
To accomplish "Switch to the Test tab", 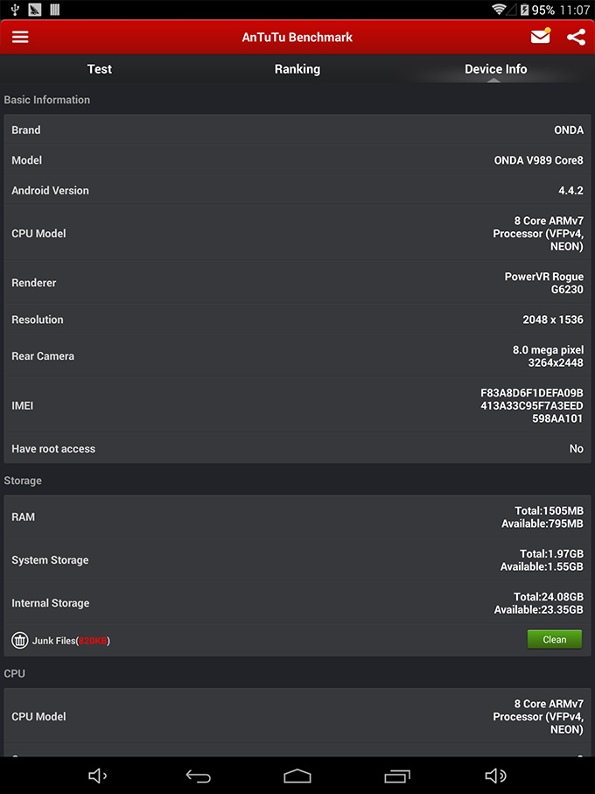I will (99, 68).
